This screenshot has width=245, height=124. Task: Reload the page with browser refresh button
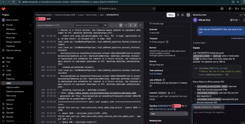point(13,2)
